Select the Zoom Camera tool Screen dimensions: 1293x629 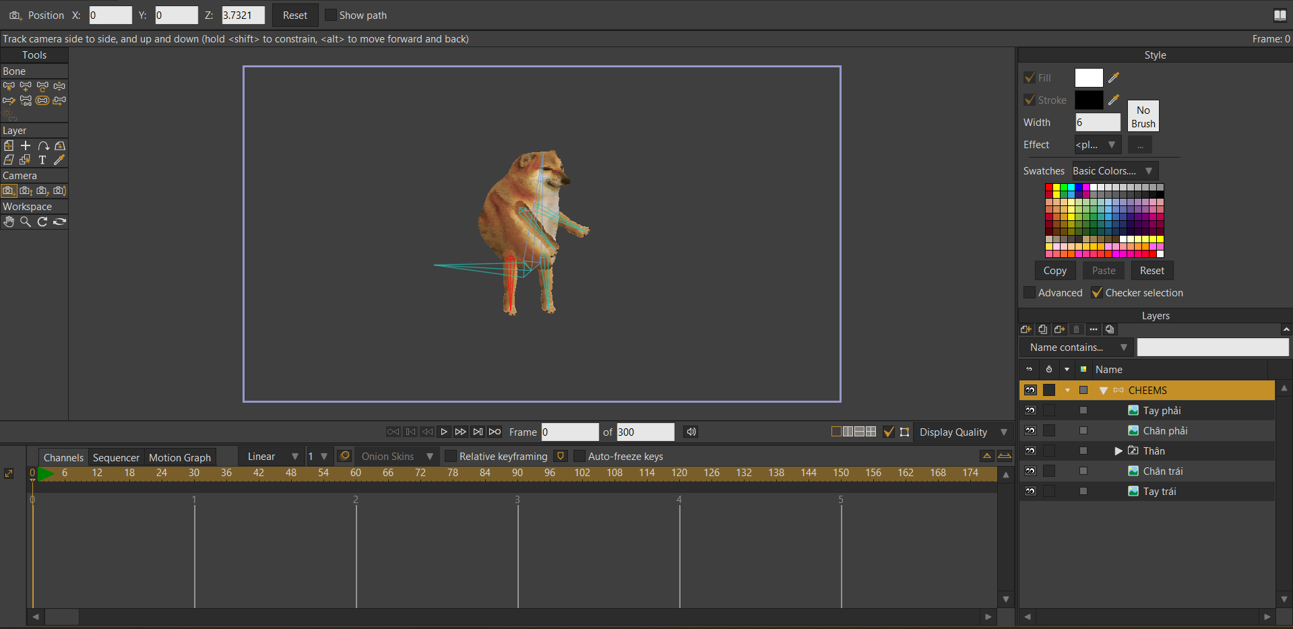tap(26, 191)
